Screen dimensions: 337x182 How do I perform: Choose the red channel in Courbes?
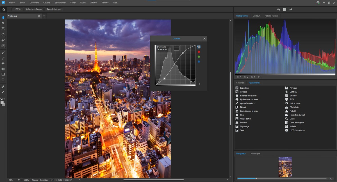click(x=199, y=52)
